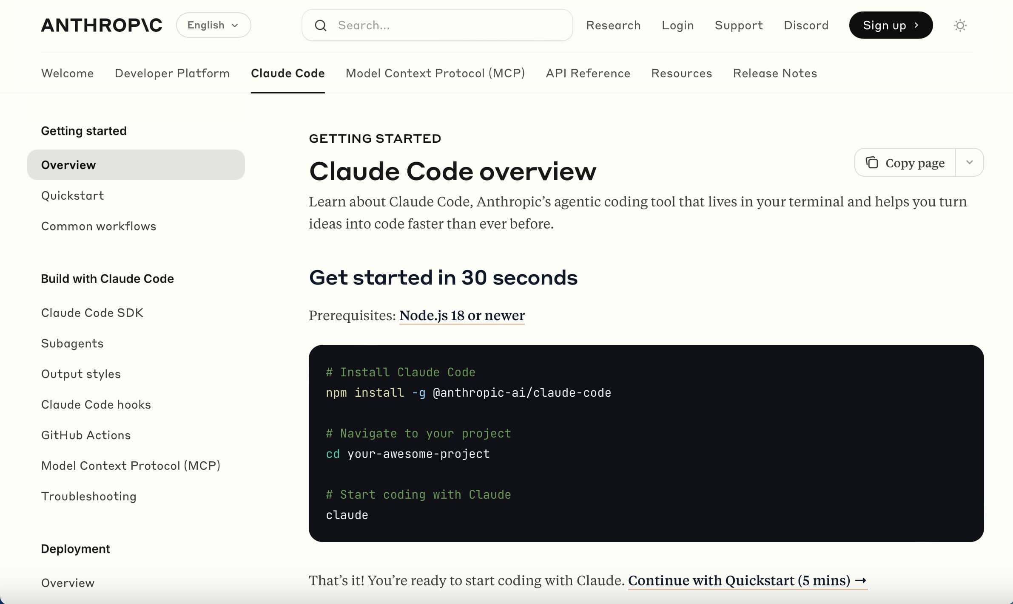The height and width of the screenshot is (604, 1013).
Task: Focus the Search input field
Action: point(437,25)
